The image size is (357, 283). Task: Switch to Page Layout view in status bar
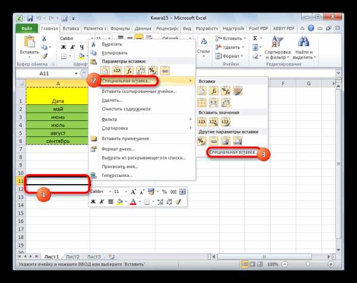[252, 265]
